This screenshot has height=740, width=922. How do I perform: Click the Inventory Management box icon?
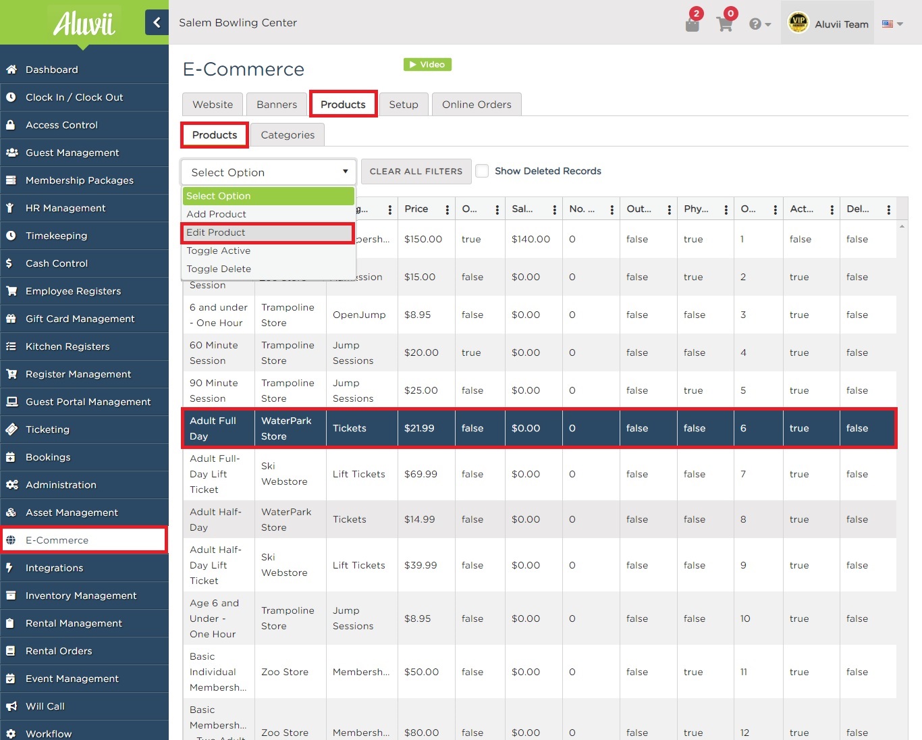(x=11, y=596)
